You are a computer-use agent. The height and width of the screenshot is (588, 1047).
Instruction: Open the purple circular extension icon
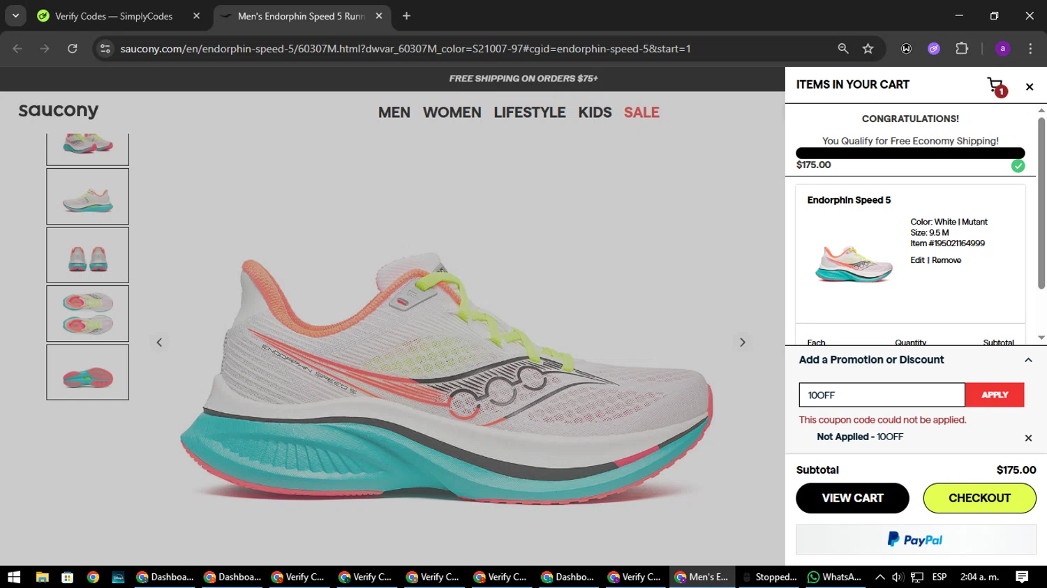[934, 49]
